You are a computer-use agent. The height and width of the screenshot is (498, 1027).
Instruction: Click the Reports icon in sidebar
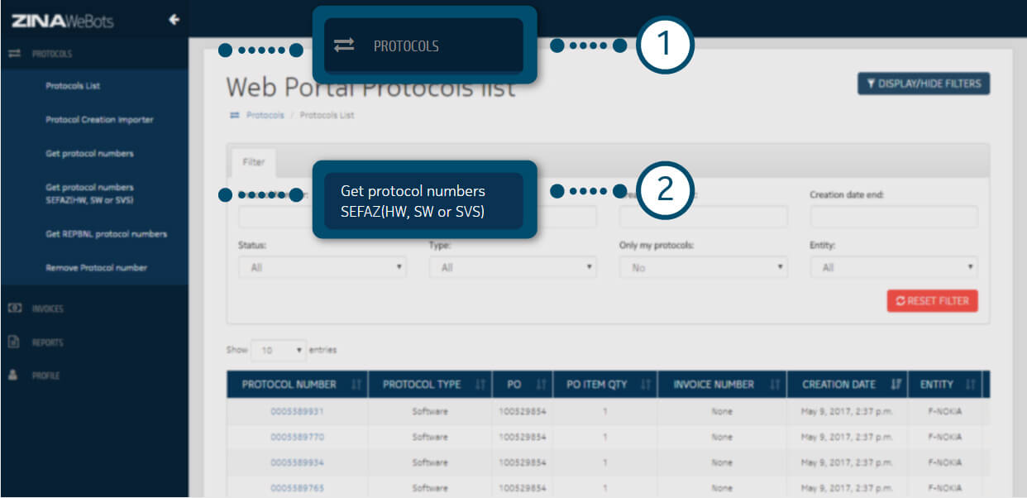[x=14, y=342]
